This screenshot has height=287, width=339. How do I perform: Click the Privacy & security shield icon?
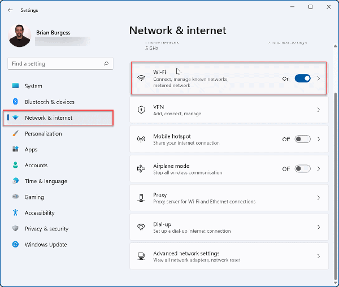pyautogui.click(x=15, y=228)
